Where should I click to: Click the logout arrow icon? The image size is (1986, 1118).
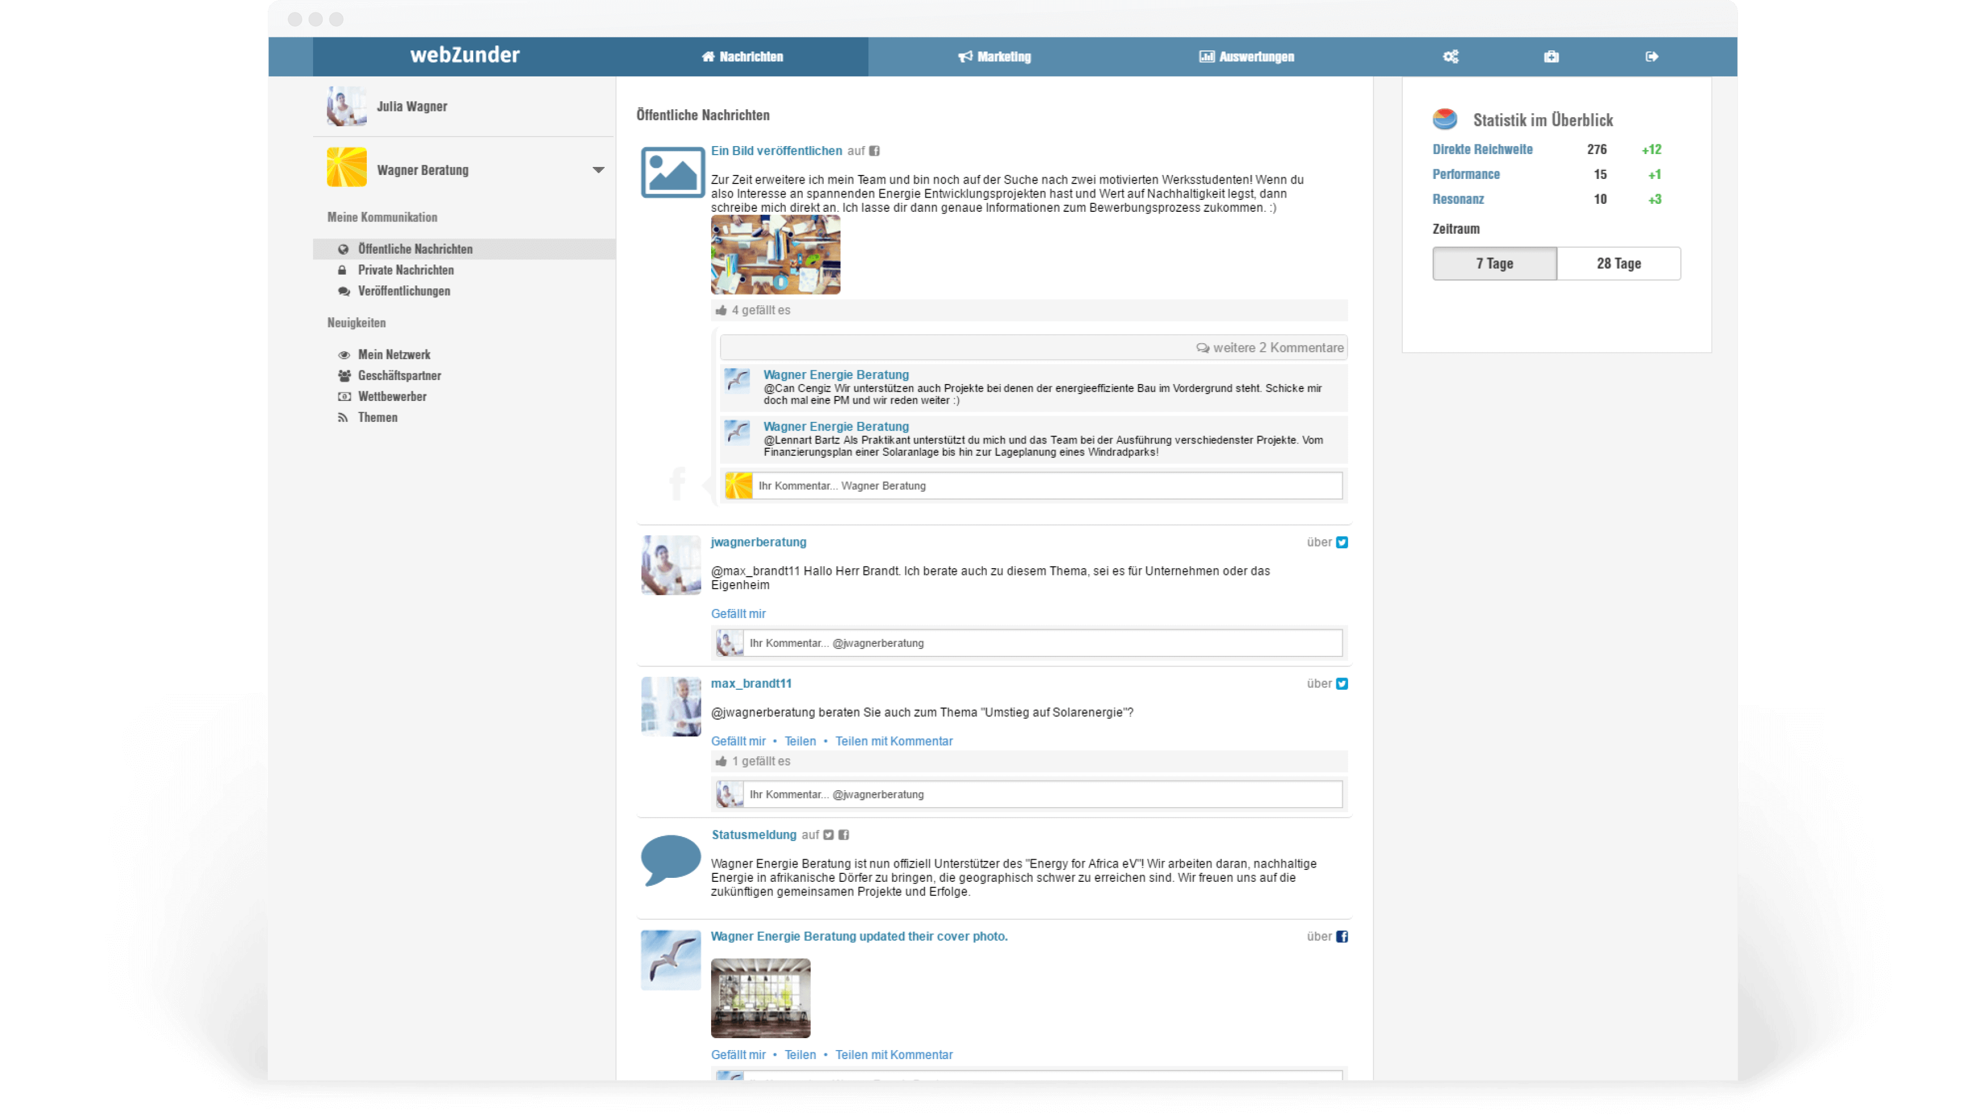(1651, 56)
